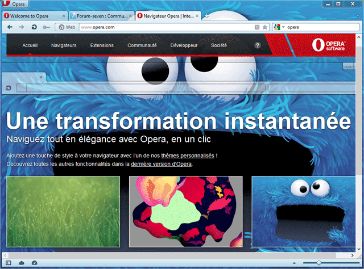The height and width of the screenshot is (269, 364).
Task: Click the Forward navigation arrow
Action: click(21, 27)
